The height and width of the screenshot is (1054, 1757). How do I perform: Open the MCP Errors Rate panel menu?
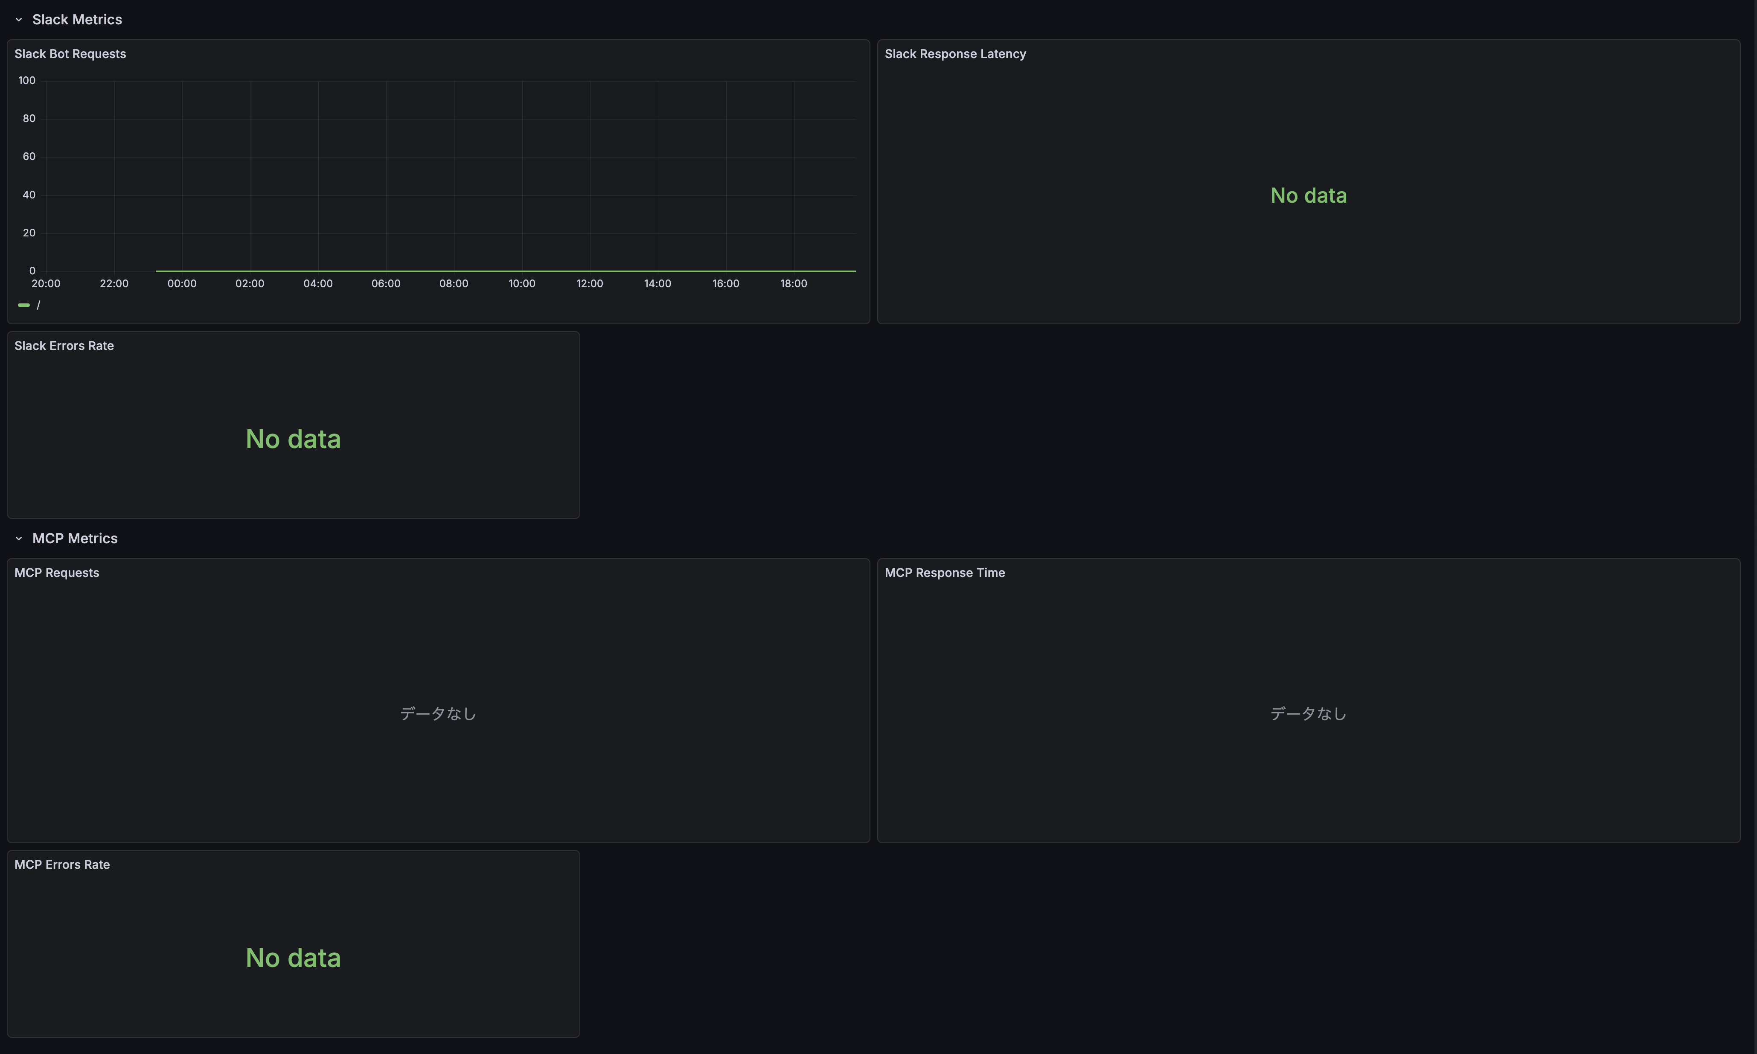[62, 865]
